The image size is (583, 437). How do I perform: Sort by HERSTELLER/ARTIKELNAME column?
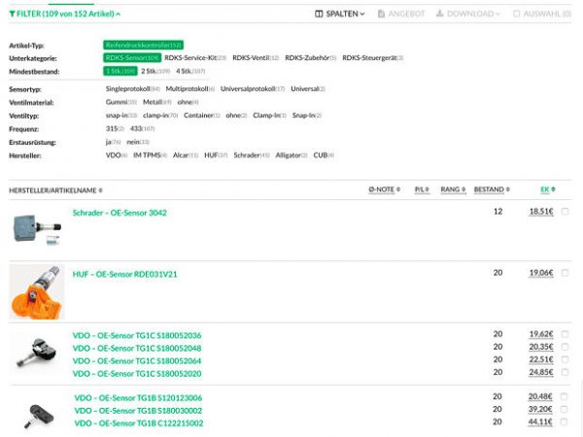55,190
